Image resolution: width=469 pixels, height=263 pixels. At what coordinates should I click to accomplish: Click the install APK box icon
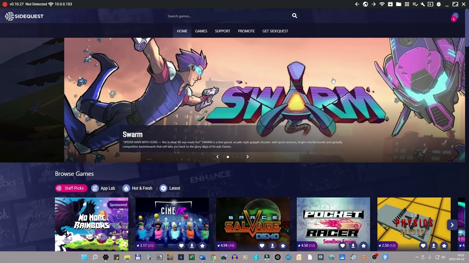(390, 4)
